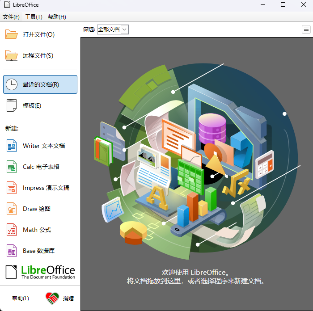Screen dimensions: 313x311
Task: Click the 打开文件(O) folder icon
Action: [11, 34]
